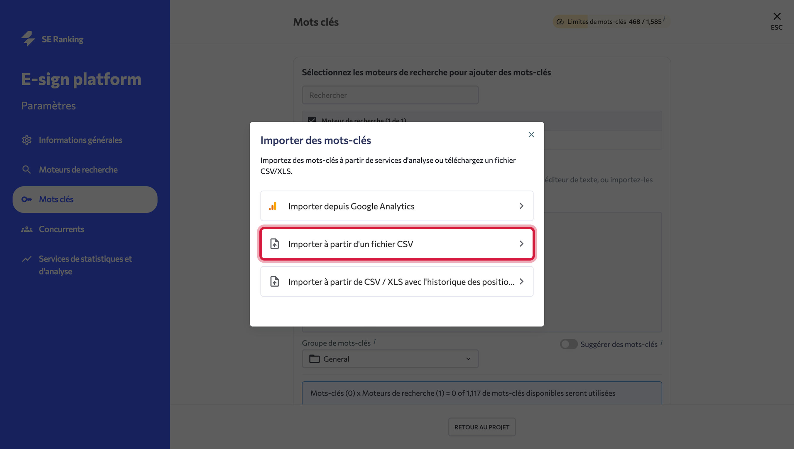
Task: Open Moteurs de recherche settings
Action: (78, 170)
